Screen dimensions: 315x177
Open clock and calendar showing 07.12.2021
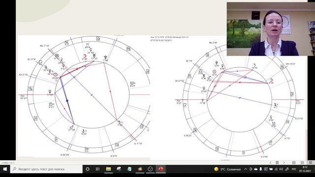(305, 169)
